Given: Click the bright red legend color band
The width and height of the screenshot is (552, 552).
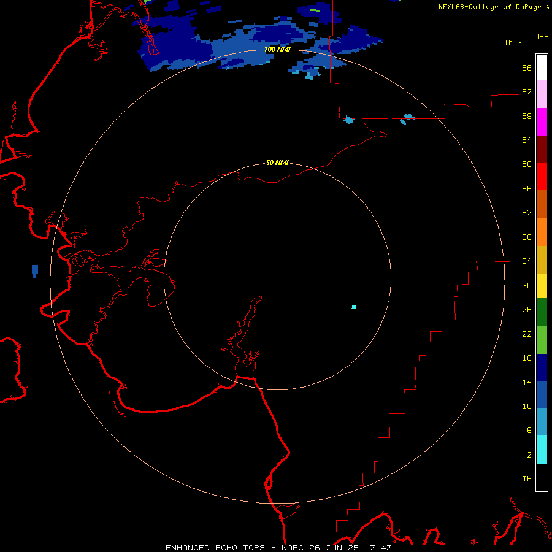Looking at the screenshot, I should (542, 177).
